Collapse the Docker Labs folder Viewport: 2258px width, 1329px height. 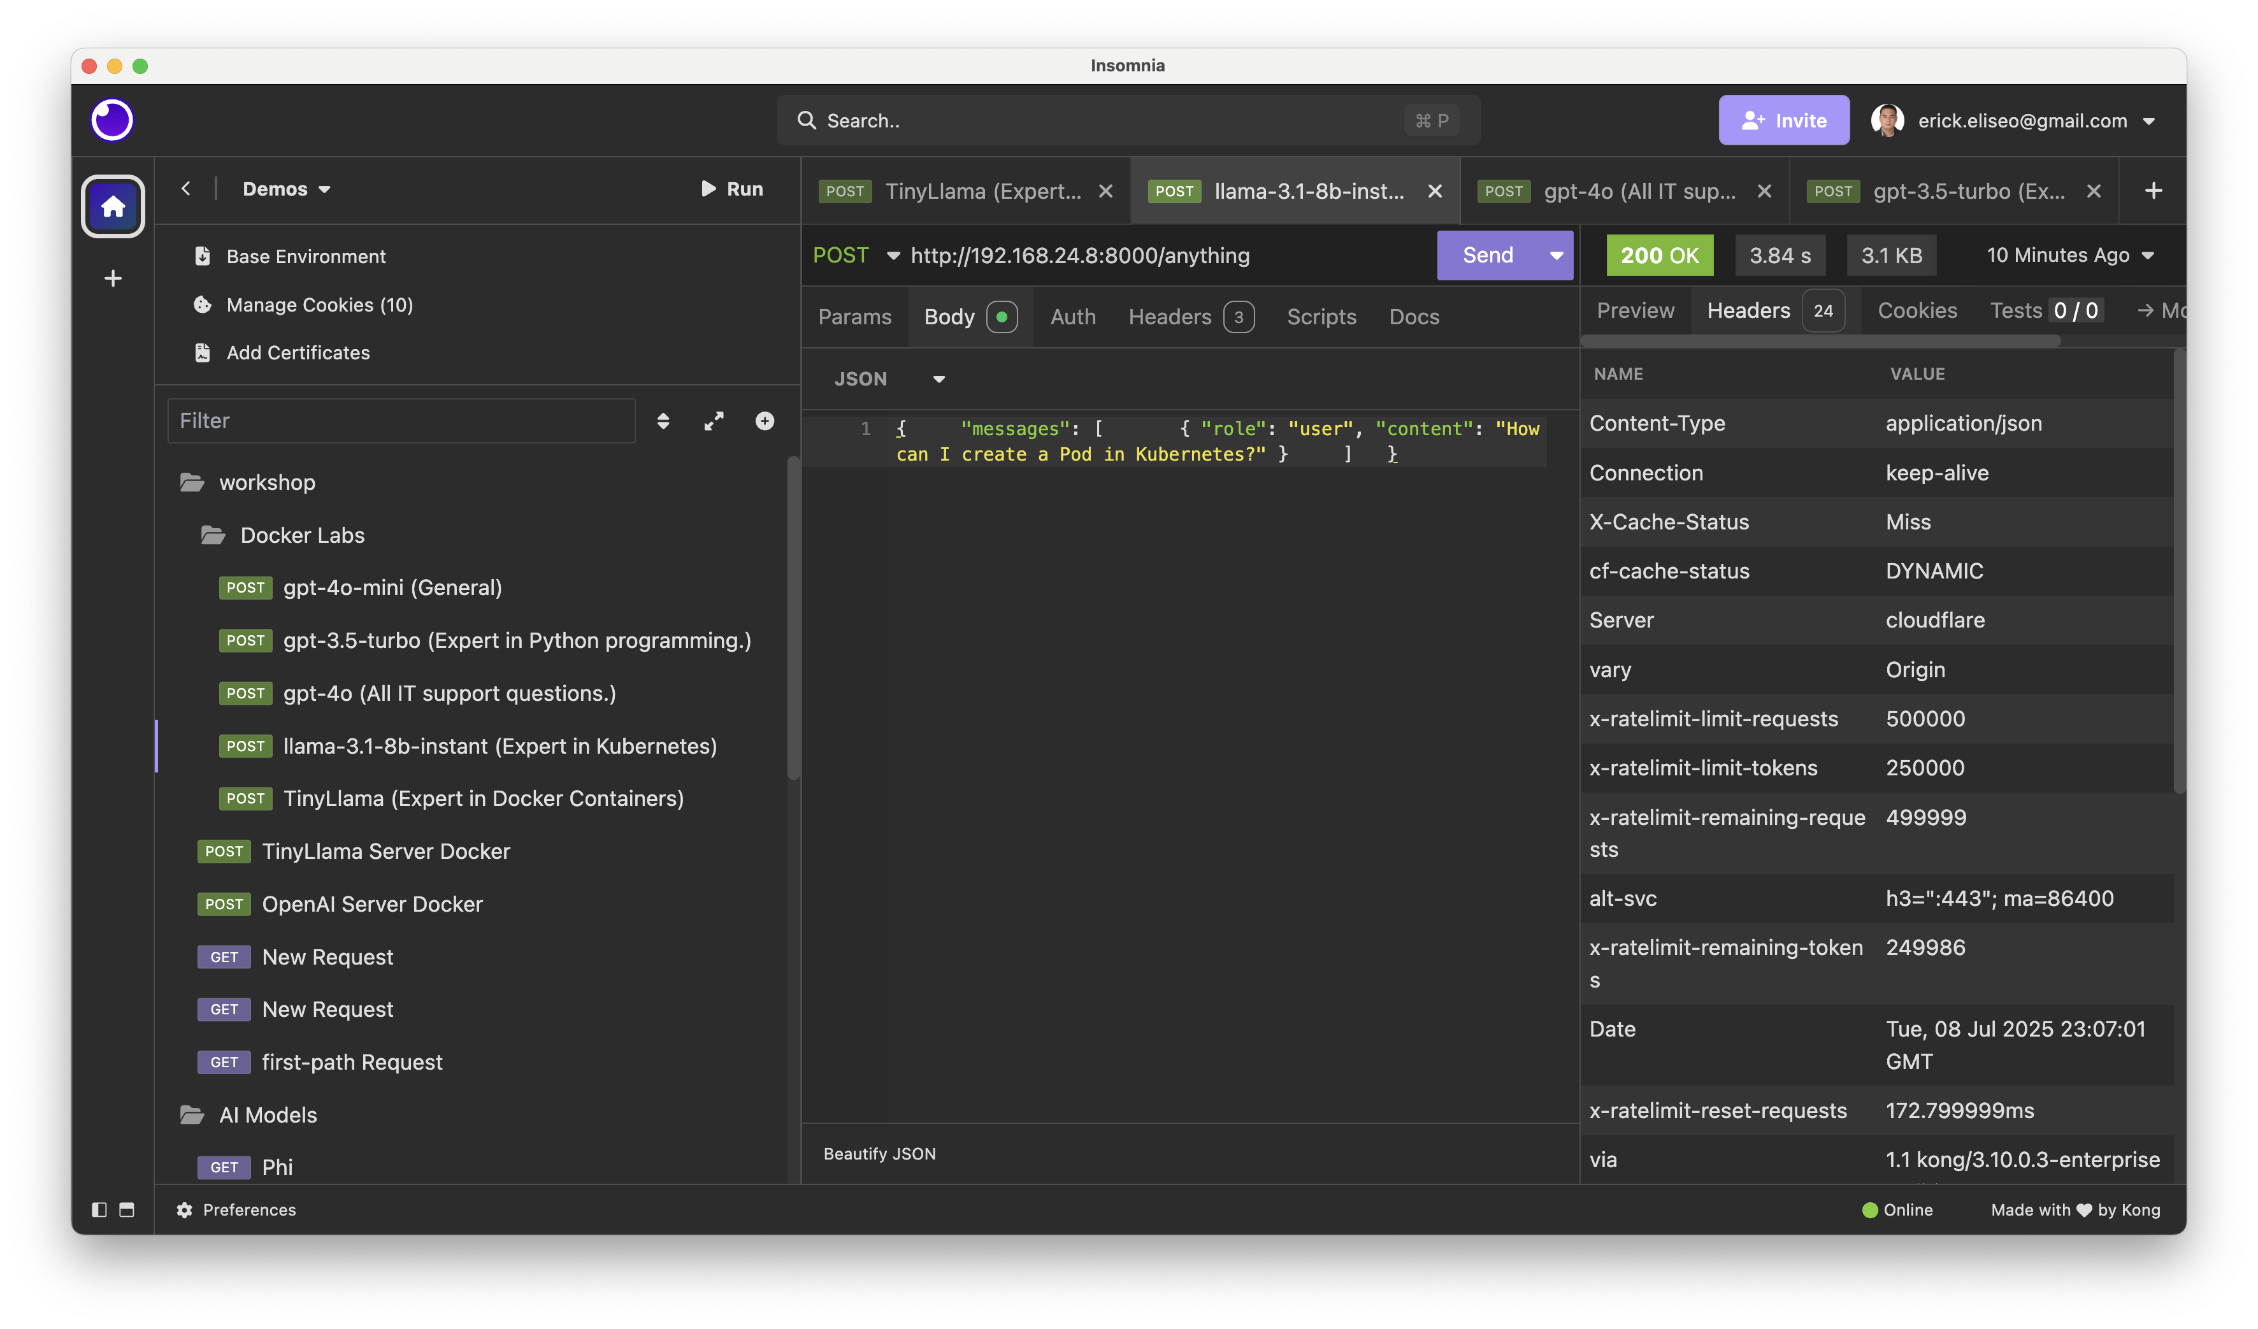282,536
